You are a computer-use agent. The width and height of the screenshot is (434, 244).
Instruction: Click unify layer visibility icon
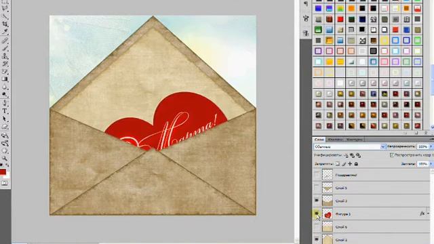point(353,155)
